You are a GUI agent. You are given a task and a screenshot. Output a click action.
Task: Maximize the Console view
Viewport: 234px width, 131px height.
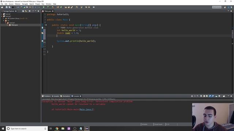coord(231,96)
